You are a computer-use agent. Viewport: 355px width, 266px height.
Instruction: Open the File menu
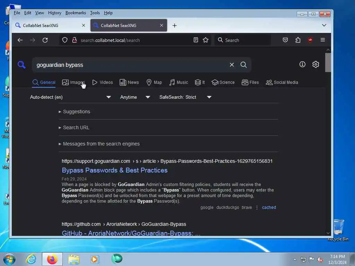[17, 13]
